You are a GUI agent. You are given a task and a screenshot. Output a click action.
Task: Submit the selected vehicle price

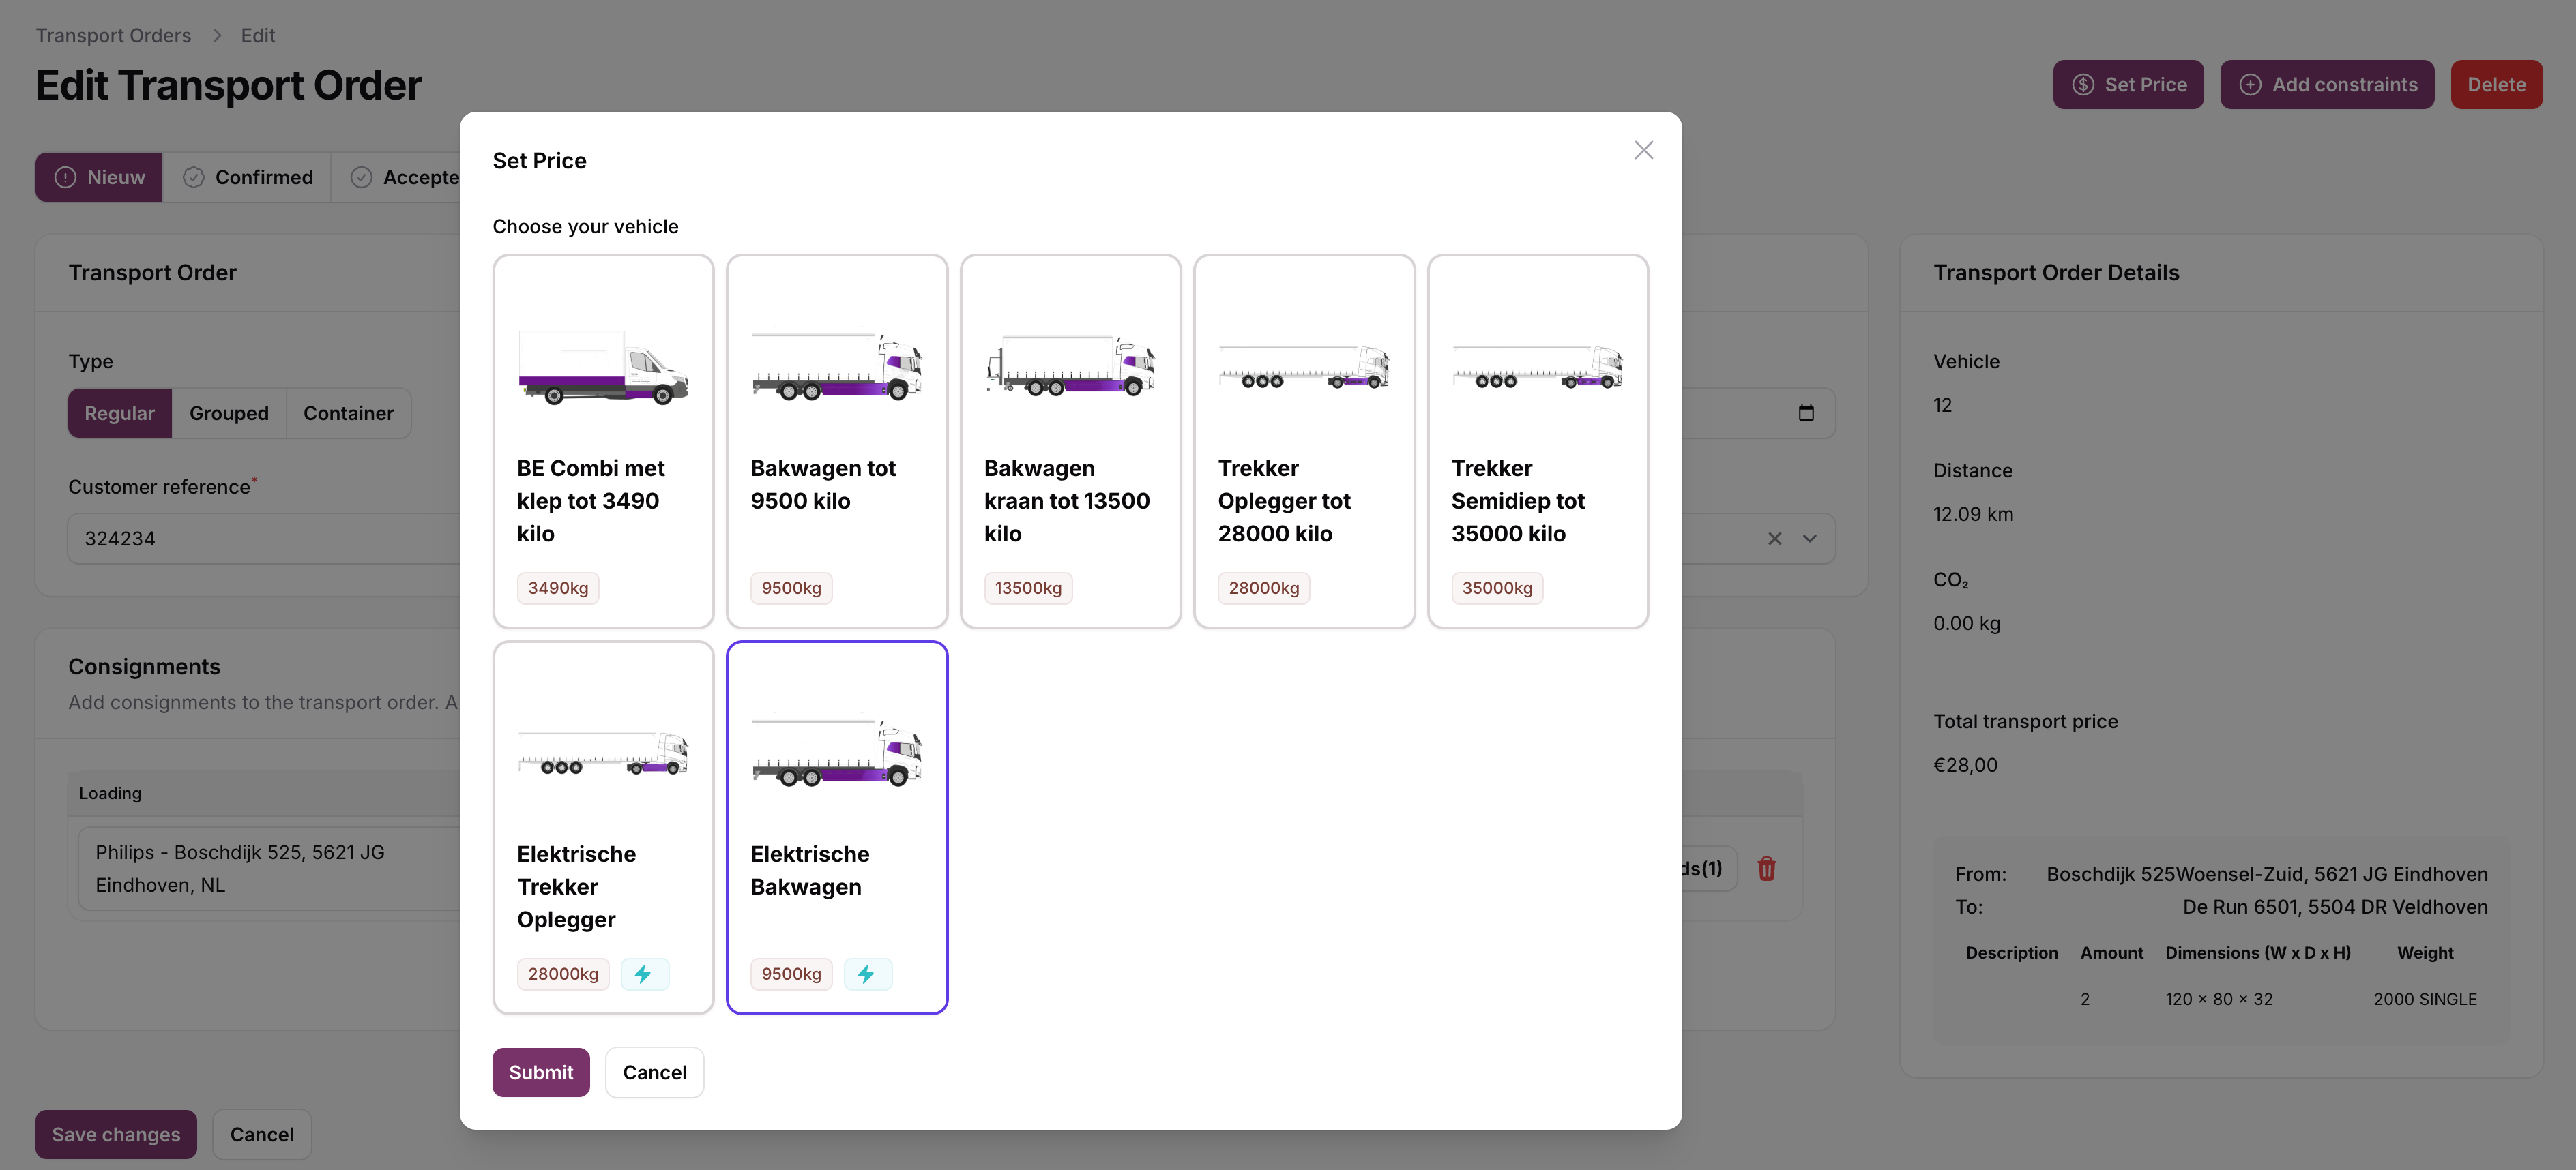pos(541,1072)
